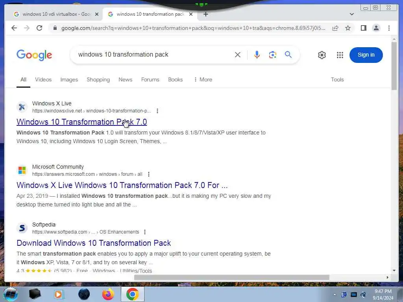
Task: Click the windowsxlive.net URL breadcrumb
Action: [91, 111]
